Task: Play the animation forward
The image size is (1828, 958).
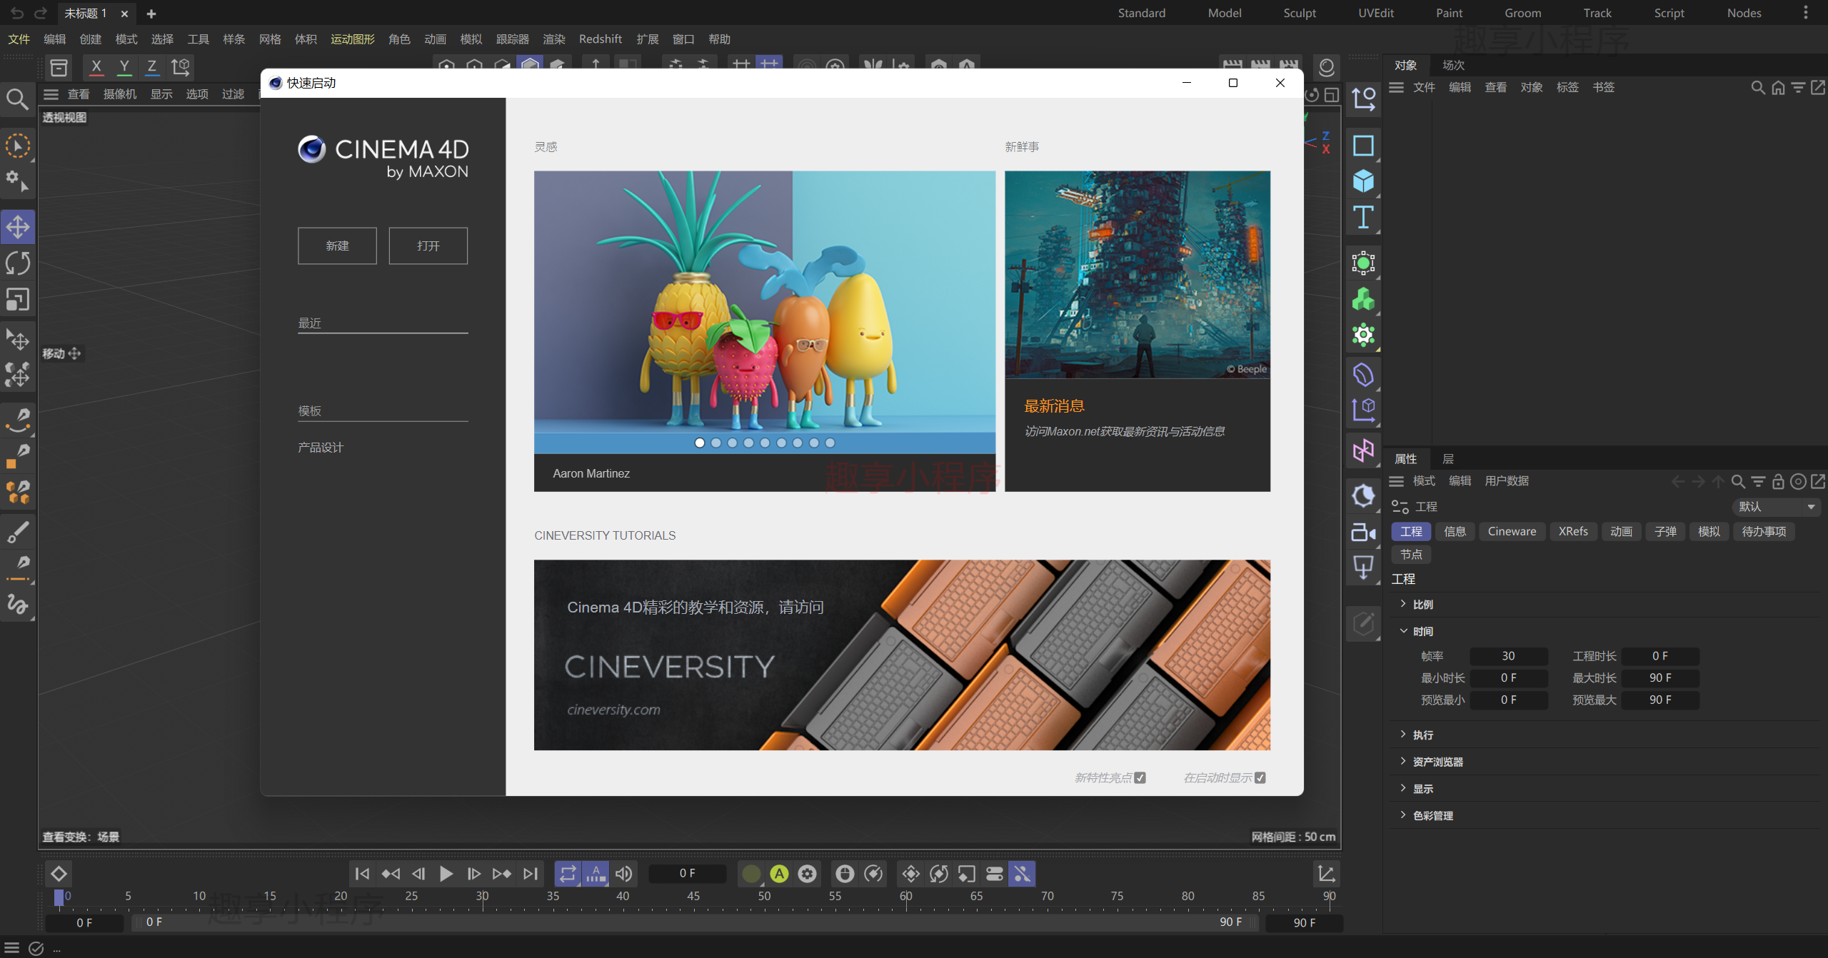Action: point(446,874)
